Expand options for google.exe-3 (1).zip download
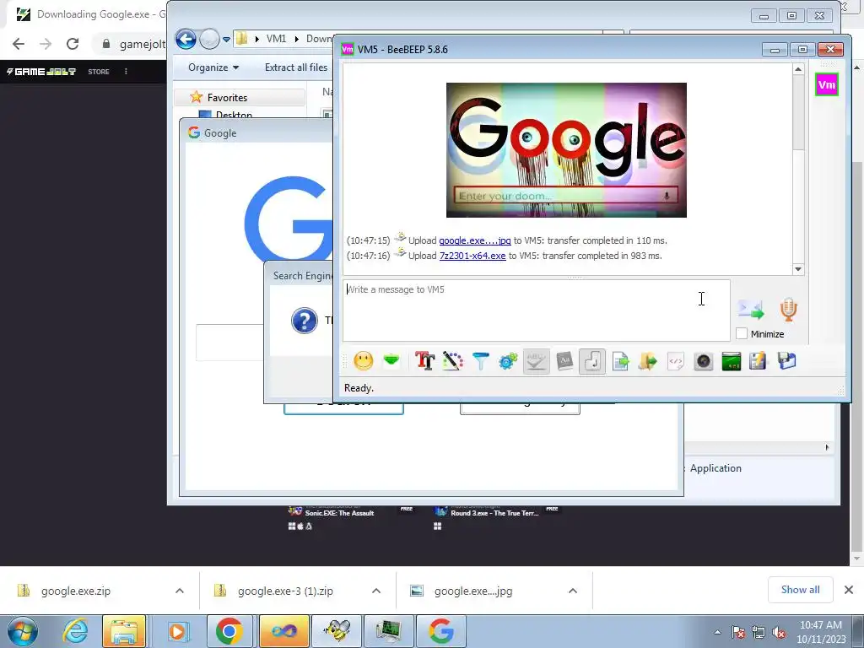 coord(376,591)
